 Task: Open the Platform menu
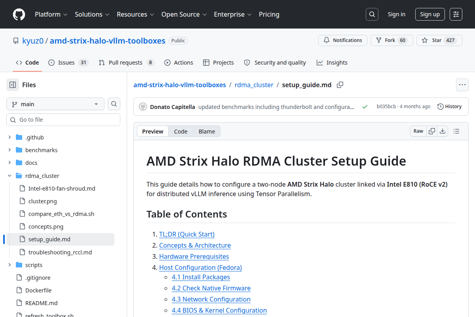pos(51,14)
